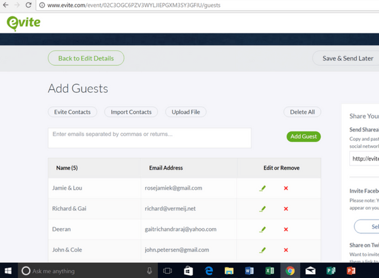This screenshot has width=379, height=278.
Task: Select email rosejamiek@gmail.com
Action: [x=173, y=188]
